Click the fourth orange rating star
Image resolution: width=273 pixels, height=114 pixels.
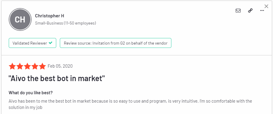(35, 66)
